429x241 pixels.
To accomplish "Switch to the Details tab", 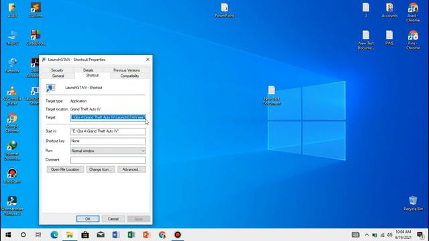I will click(x=88, y=70).
